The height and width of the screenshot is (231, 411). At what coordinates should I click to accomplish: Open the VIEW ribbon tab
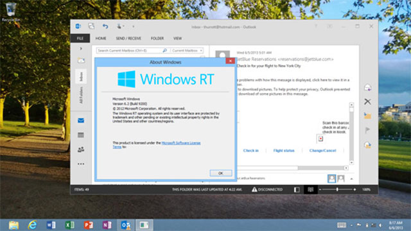click(177, 38)
